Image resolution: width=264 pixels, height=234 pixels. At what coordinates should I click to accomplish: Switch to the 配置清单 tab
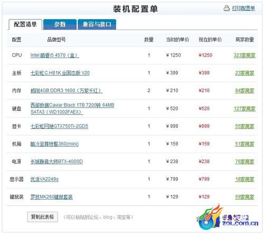tap(25, 24)
